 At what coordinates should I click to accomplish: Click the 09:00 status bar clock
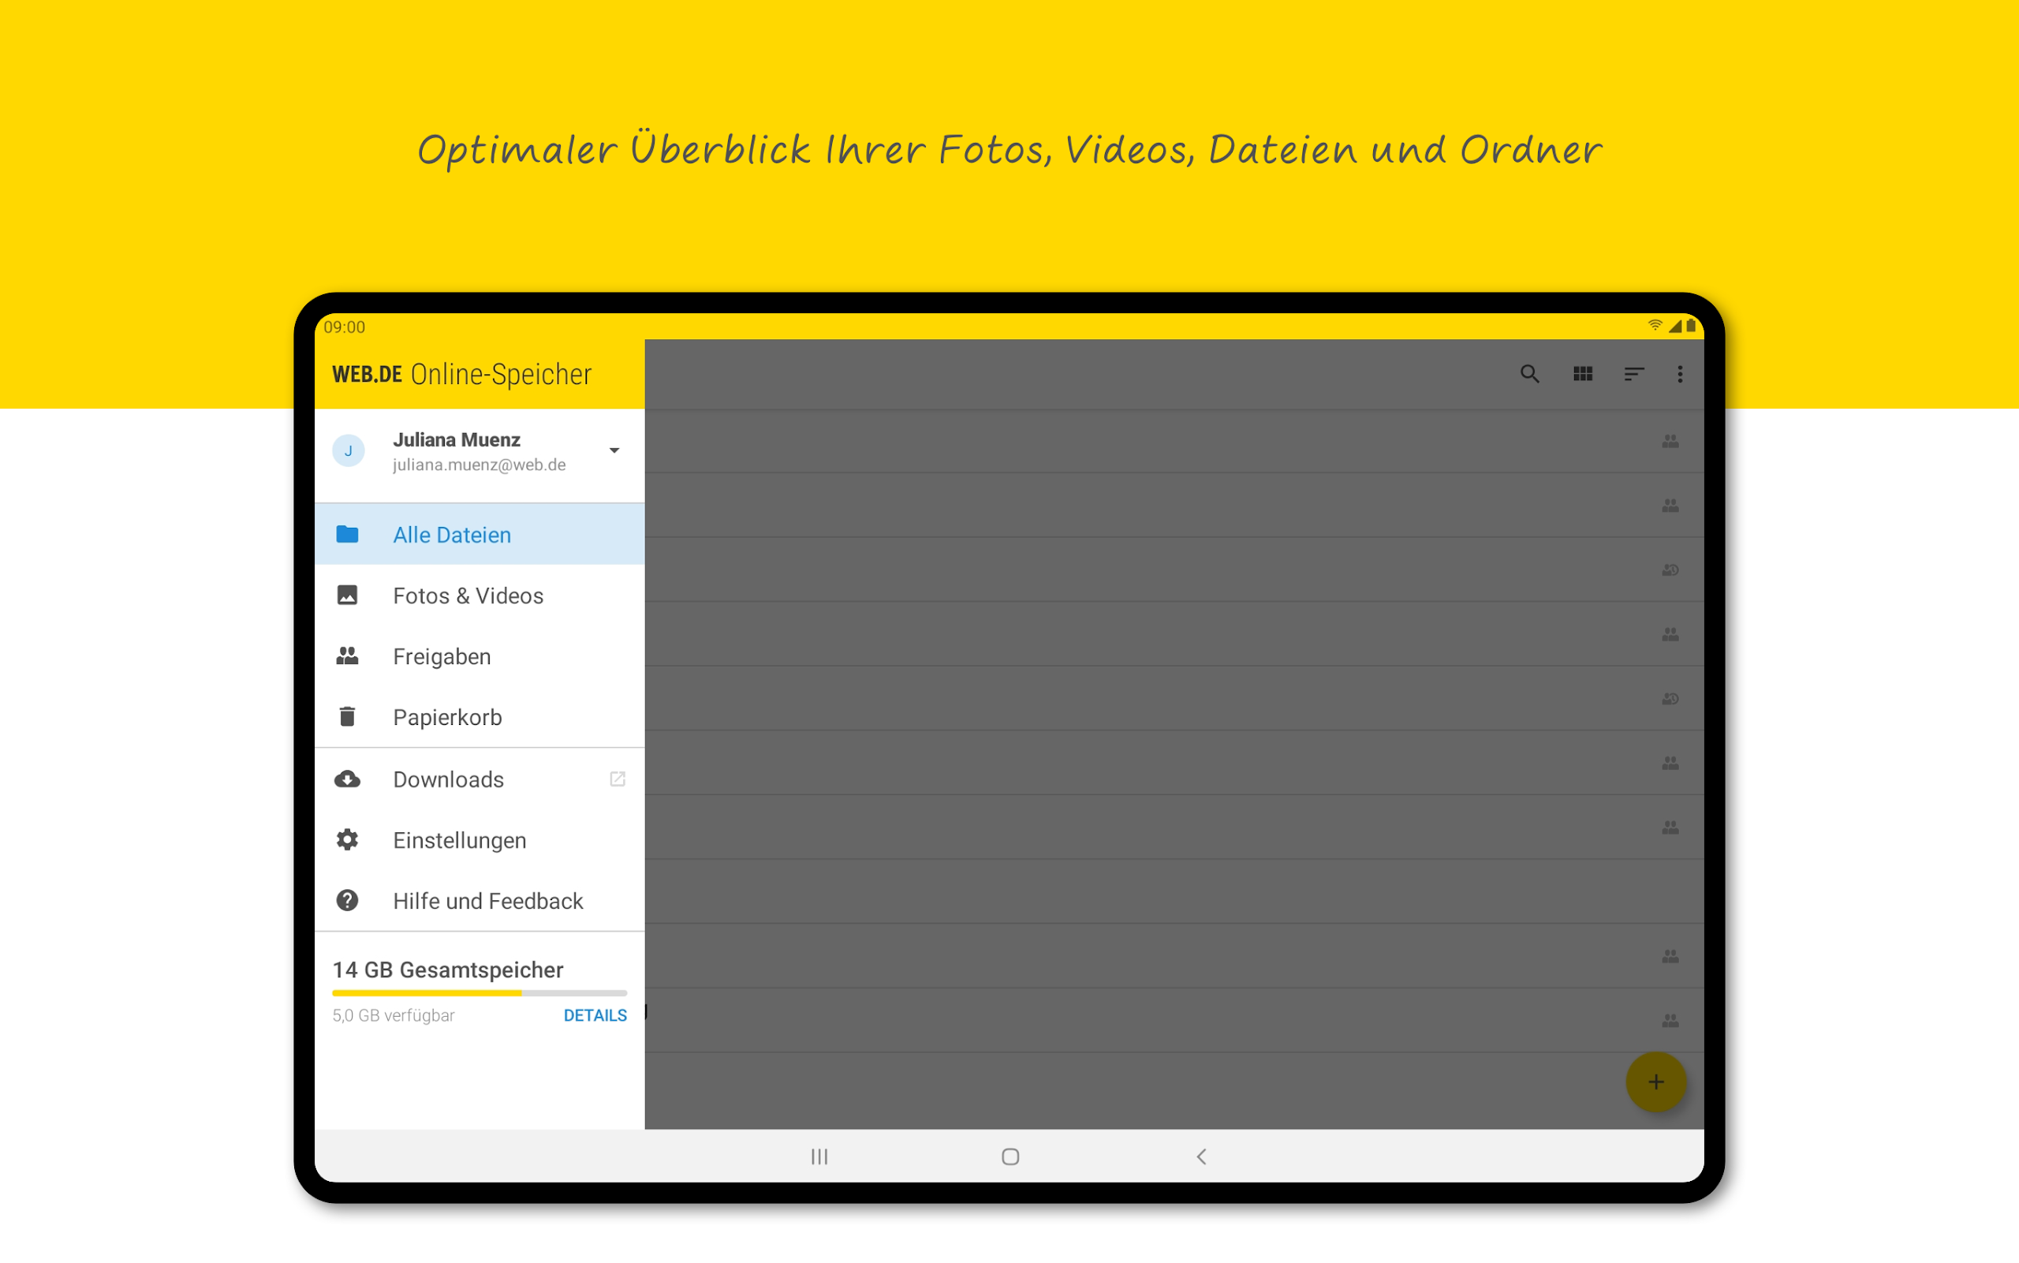(x=344, y=327)
